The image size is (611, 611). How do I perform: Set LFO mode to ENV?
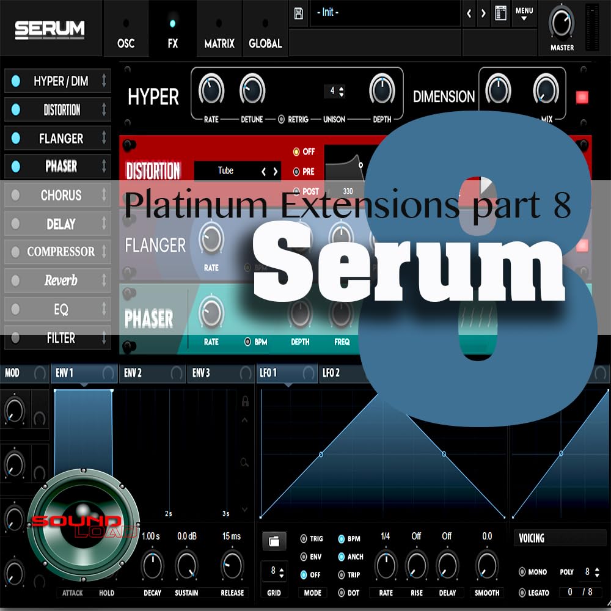(304, 557)
